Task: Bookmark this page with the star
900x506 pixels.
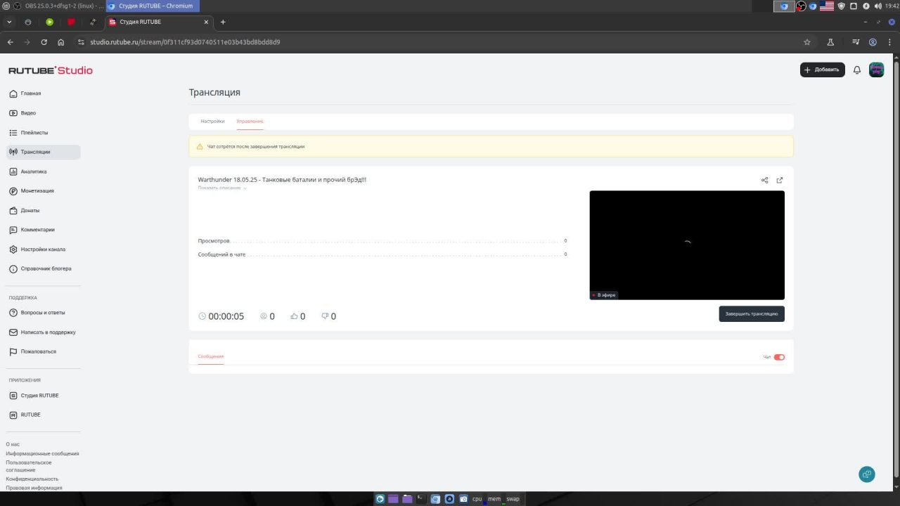Action: tap(807, 42)
